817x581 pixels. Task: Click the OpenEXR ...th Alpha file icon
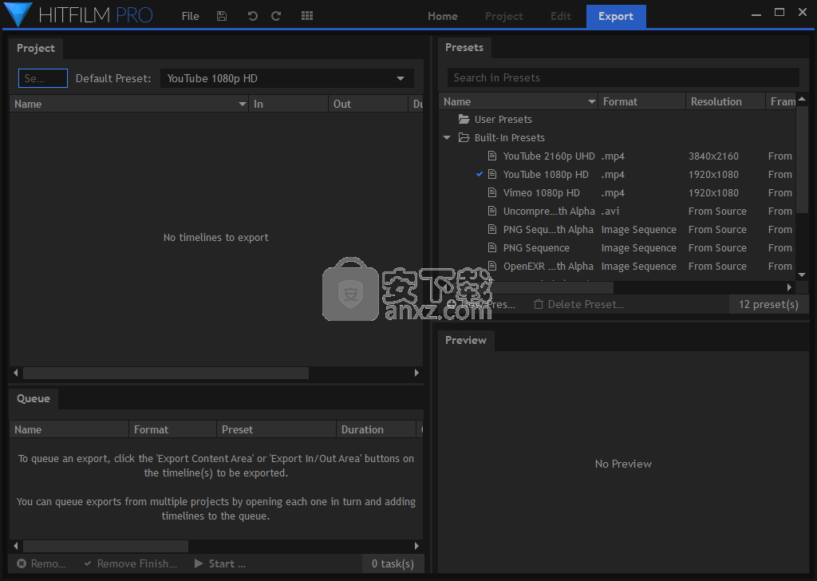pos(491,266)
